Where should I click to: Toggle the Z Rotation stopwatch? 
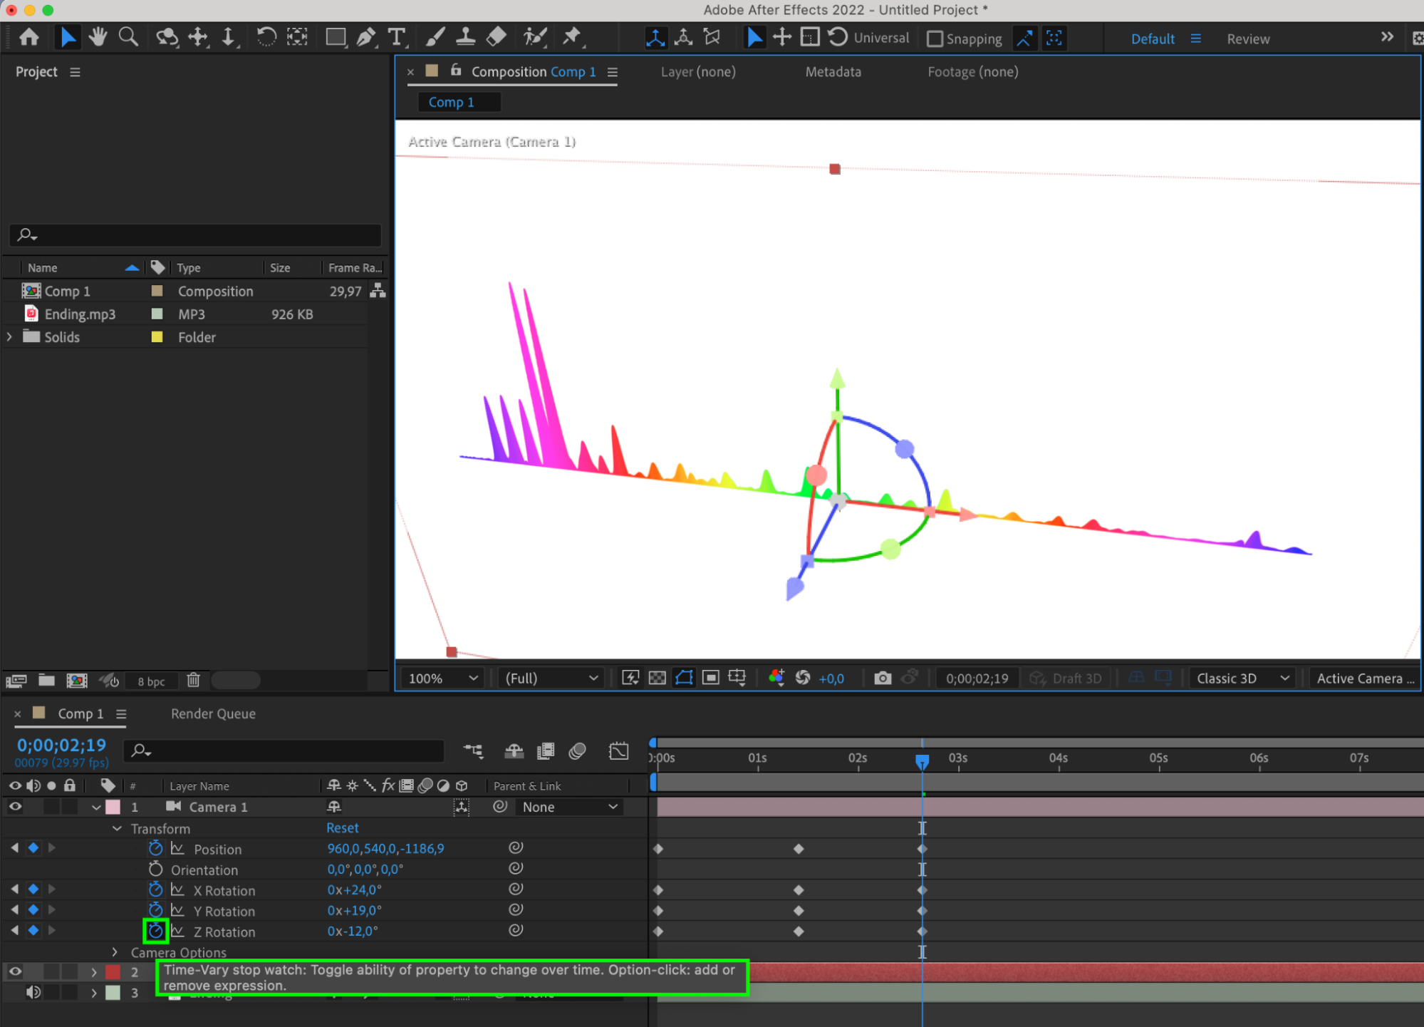click(155, 931)
